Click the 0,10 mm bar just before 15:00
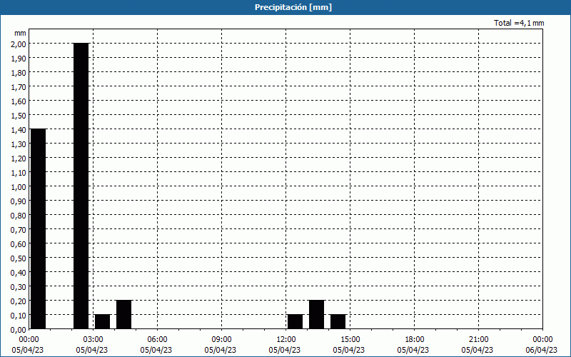 (338, 322)
